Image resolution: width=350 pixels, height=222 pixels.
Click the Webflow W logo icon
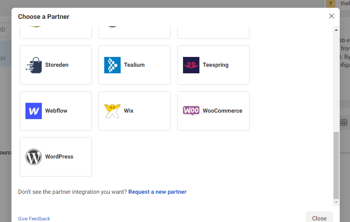(34, 111)
